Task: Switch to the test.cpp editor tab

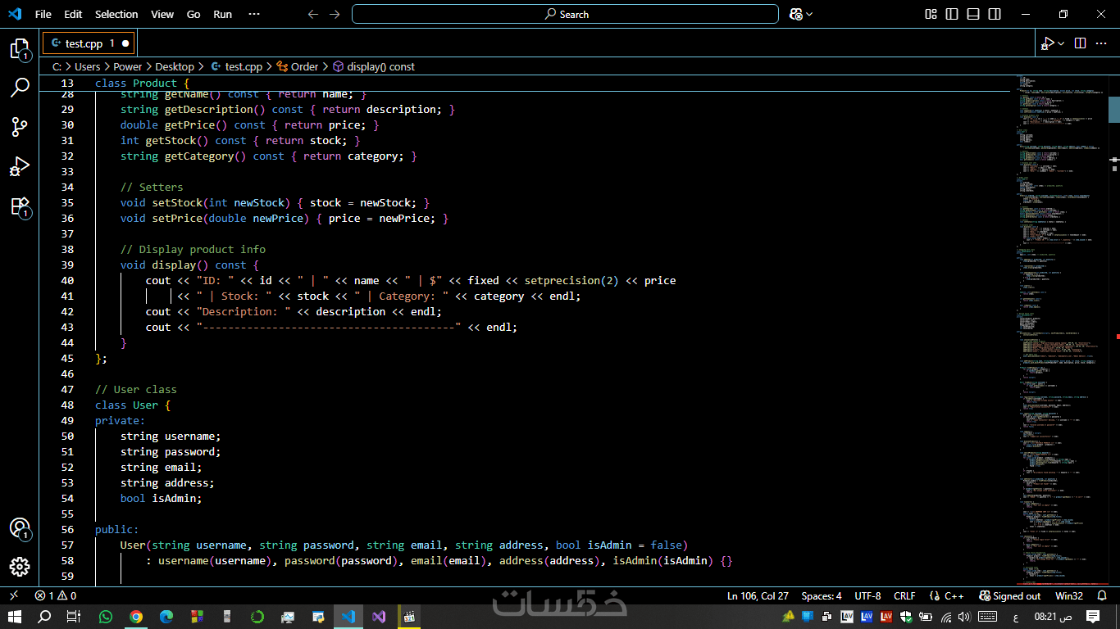Action: pyautogui.click(x=83, y=43)
